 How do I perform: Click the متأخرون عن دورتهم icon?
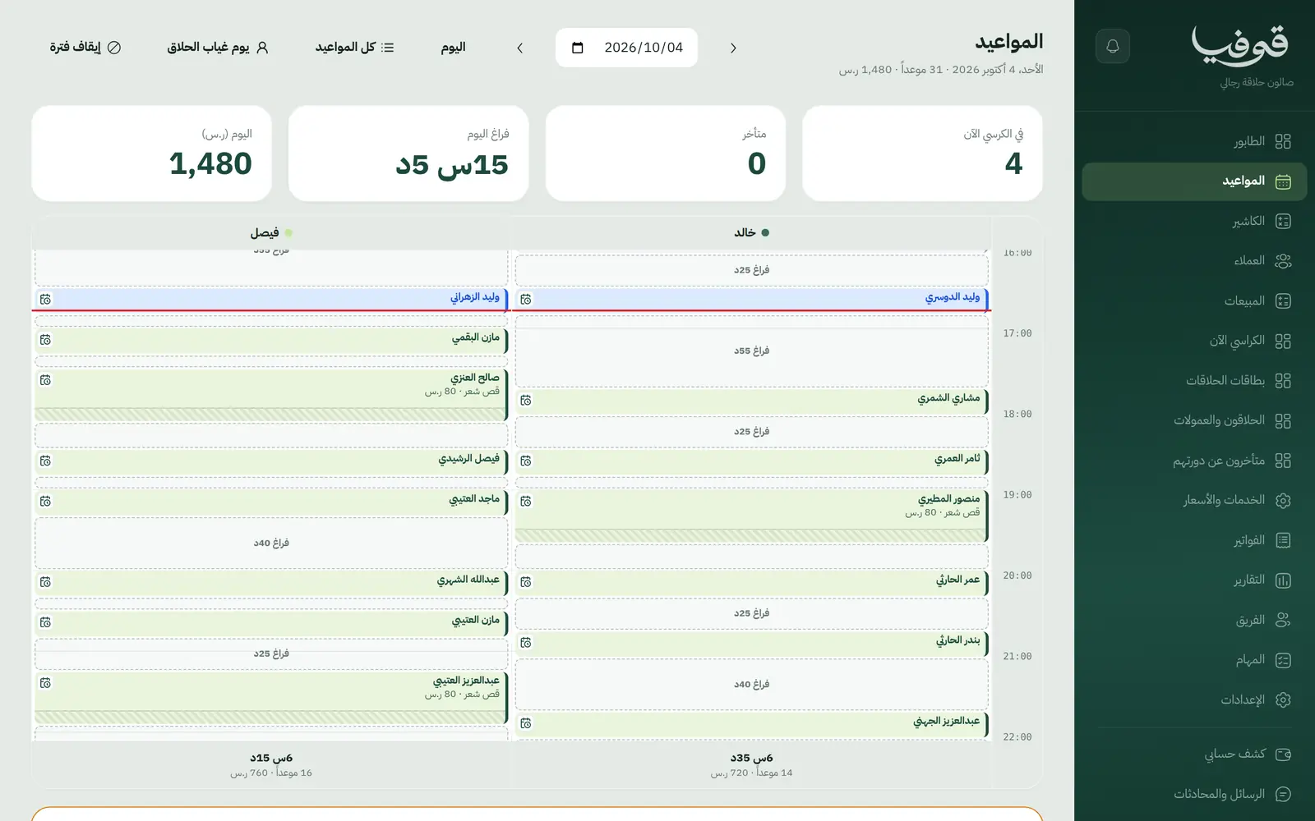pos(1283,461)
